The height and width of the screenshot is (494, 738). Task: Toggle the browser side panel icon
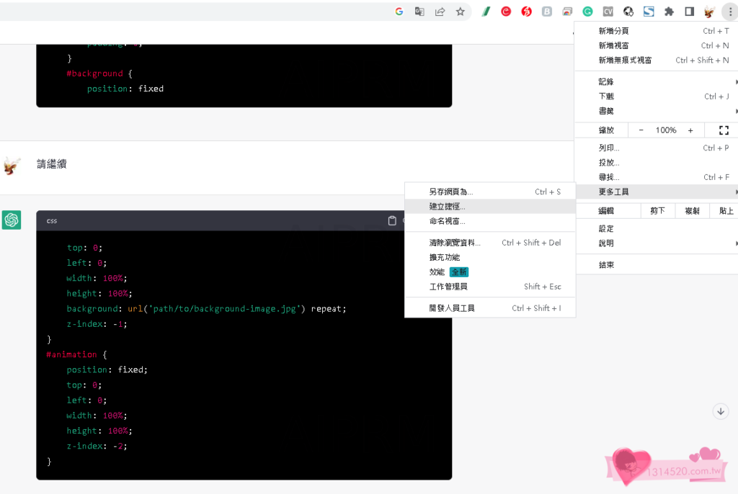tap(689, 12)
